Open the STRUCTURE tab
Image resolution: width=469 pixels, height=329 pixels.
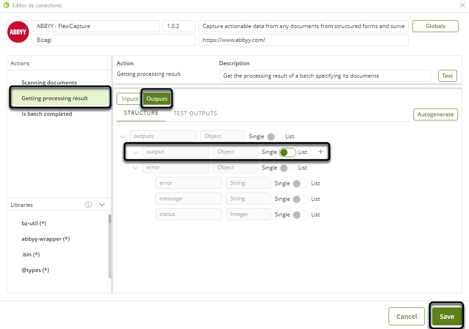(x=141, y=113)
